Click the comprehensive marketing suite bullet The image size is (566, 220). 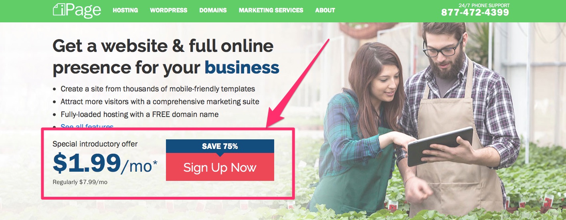pyautogui.click(x=160, y=101)
